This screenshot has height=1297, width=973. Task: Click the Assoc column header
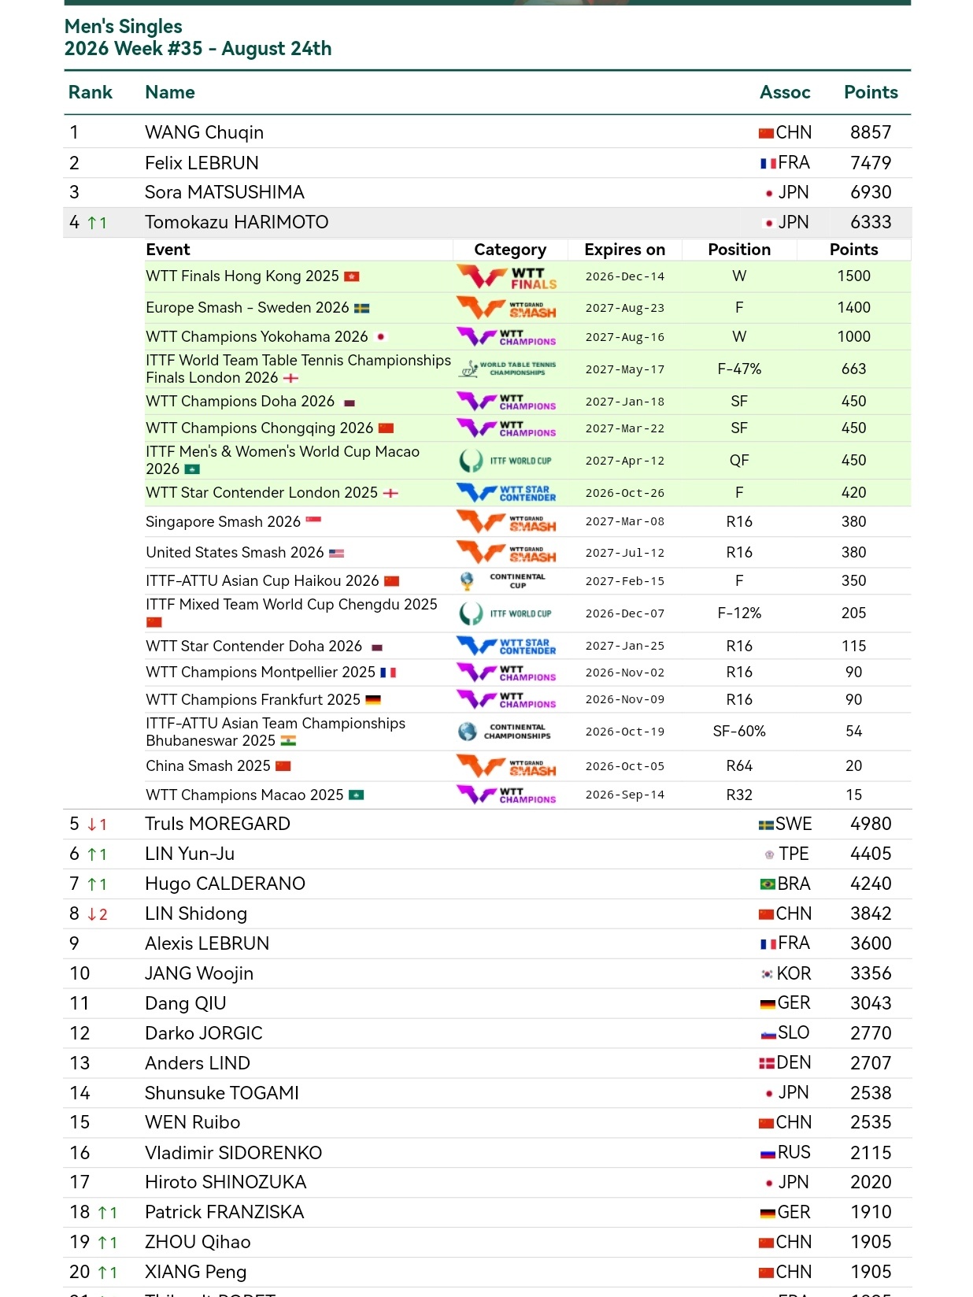[785, 93]
